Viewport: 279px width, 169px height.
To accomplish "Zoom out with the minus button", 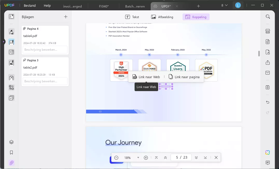I will [x=116, y=158].
